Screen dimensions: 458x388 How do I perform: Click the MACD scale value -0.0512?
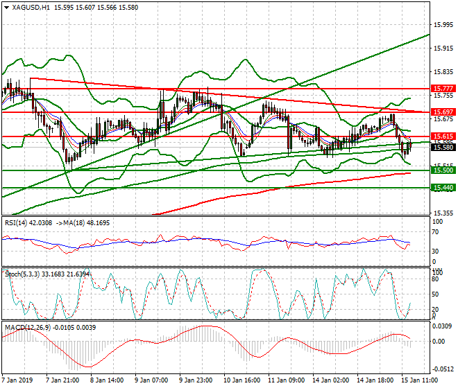(x=442, y=369)
